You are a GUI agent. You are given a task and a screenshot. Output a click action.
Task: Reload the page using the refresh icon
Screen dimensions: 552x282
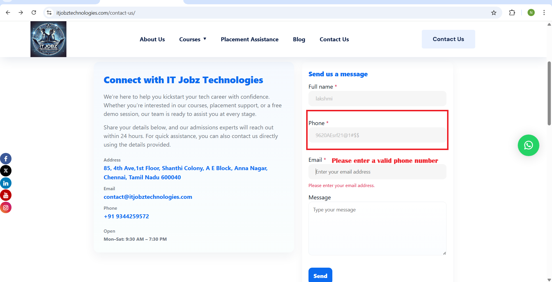(x=34, y=13)
